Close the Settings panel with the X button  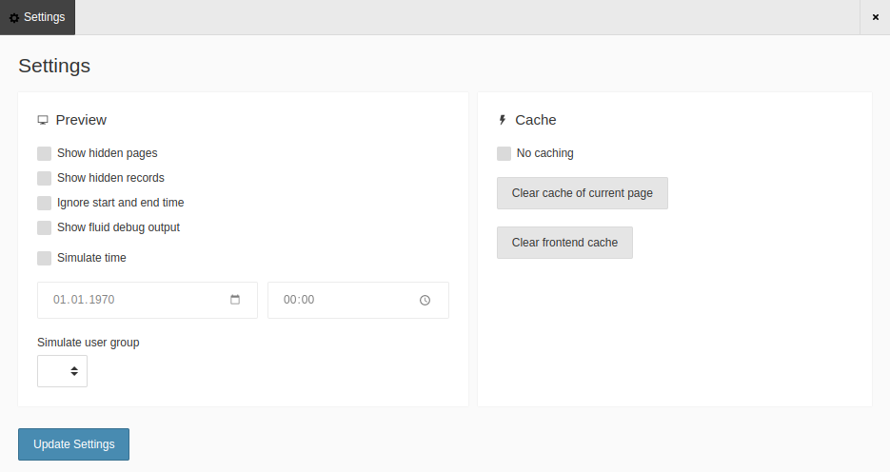[x=875, y=17]
